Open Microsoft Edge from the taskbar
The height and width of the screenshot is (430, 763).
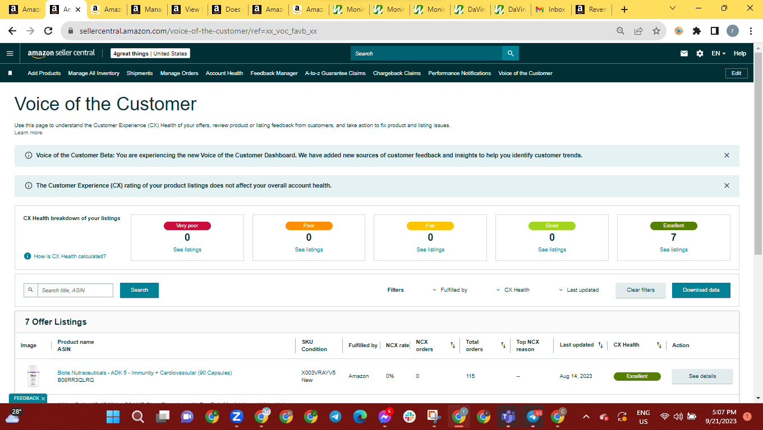click(360, 417)
